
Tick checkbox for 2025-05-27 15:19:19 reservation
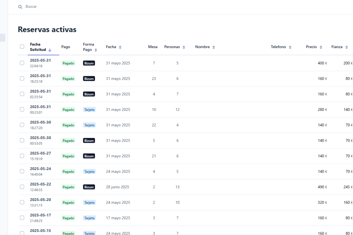(x=22, y=156)
